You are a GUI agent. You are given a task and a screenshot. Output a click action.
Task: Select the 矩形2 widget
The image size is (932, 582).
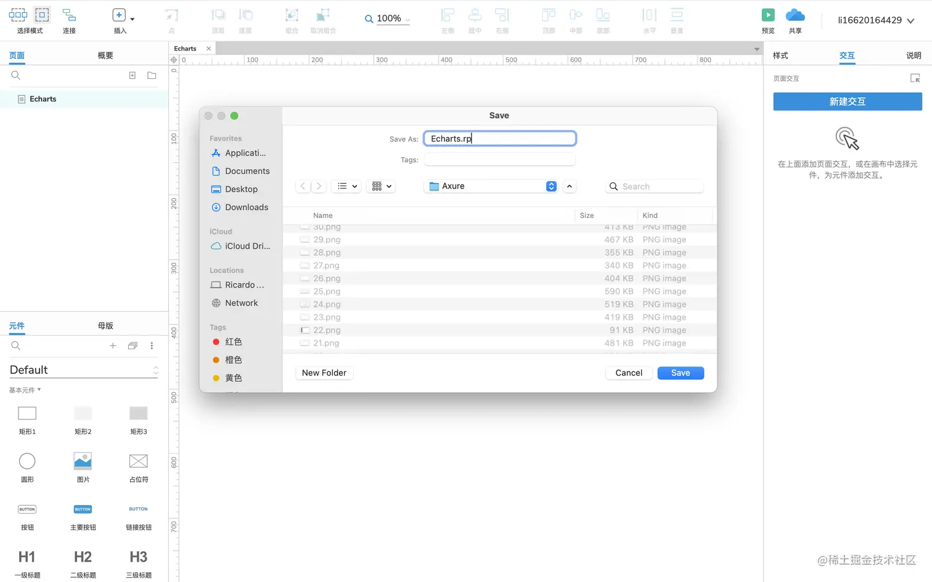click(83, 419)
